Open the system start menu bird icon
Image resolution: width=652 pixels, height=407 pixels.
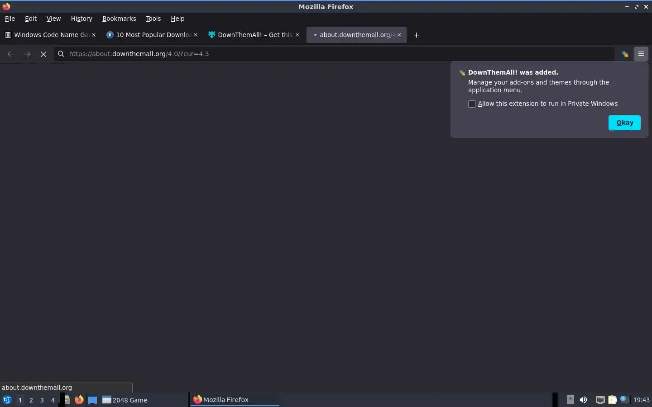(x=7, y=400)
